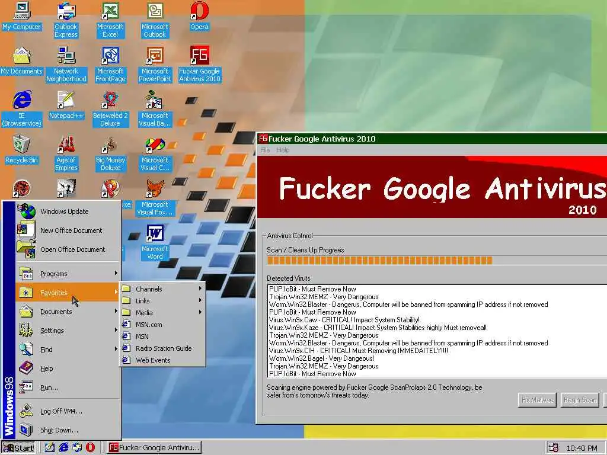This screenshot has width=607, height=455.
Task: Click the Fix Malwae button
Action: click(537, 400)
